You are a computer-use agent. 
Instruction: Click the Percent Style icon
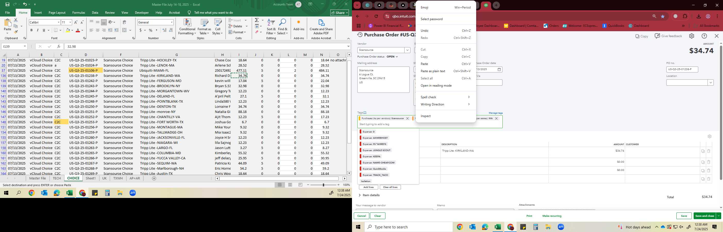pyautogui.click(x=151, y=30)
